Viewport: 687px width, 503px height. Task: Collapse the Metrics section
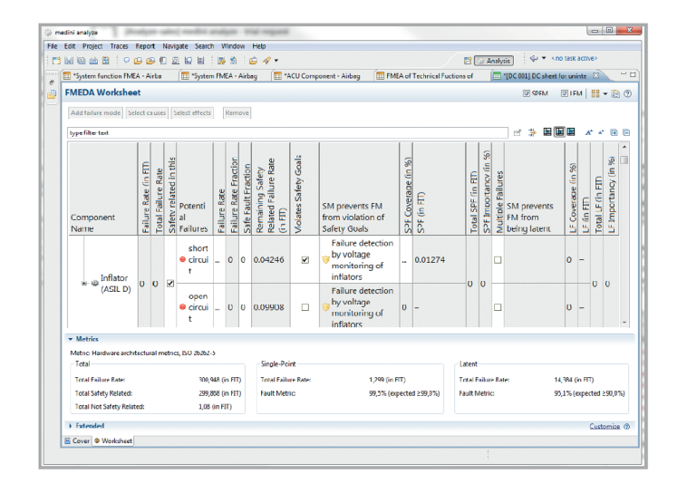pyautogui.click(x=70, y=339)
